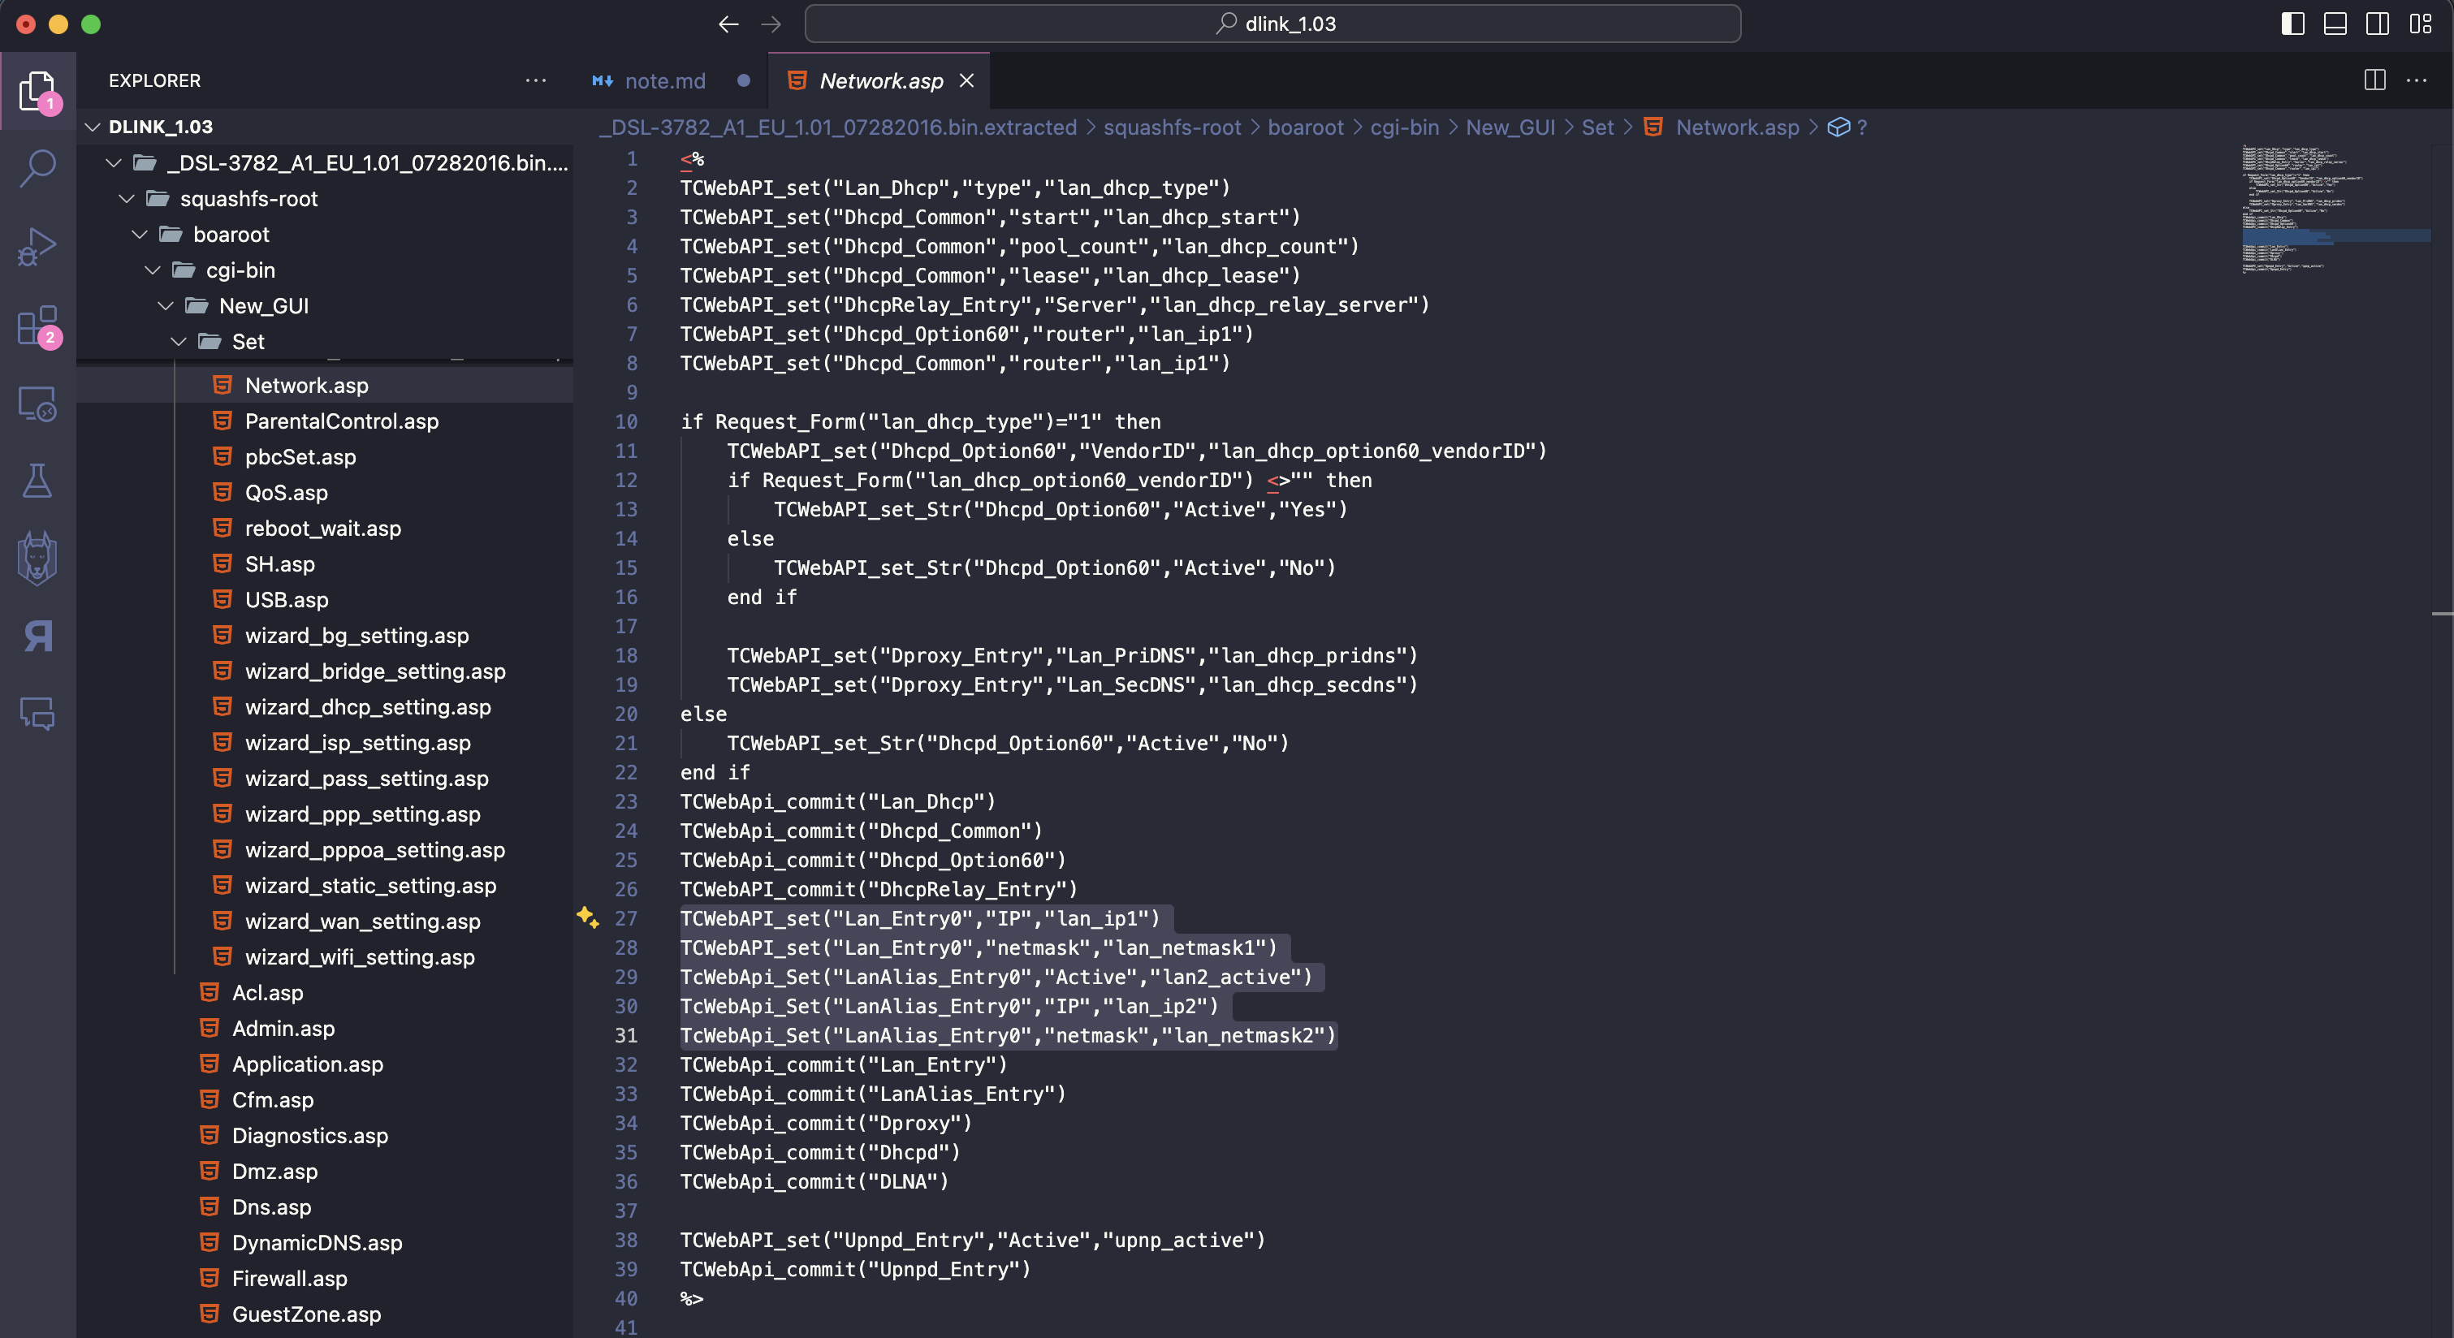Open the wolf-head extension view
Screen dimensions: 2454x1338
click(38, 558)
